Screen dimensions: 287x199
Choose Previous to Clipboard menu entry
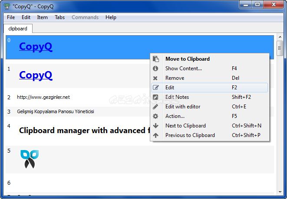point(209,135)
